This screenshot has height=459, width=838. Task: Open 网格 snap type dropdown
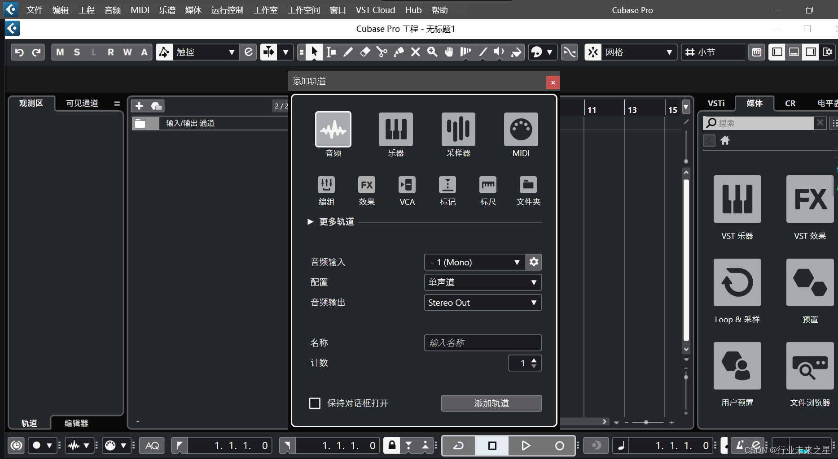[639, 52]
